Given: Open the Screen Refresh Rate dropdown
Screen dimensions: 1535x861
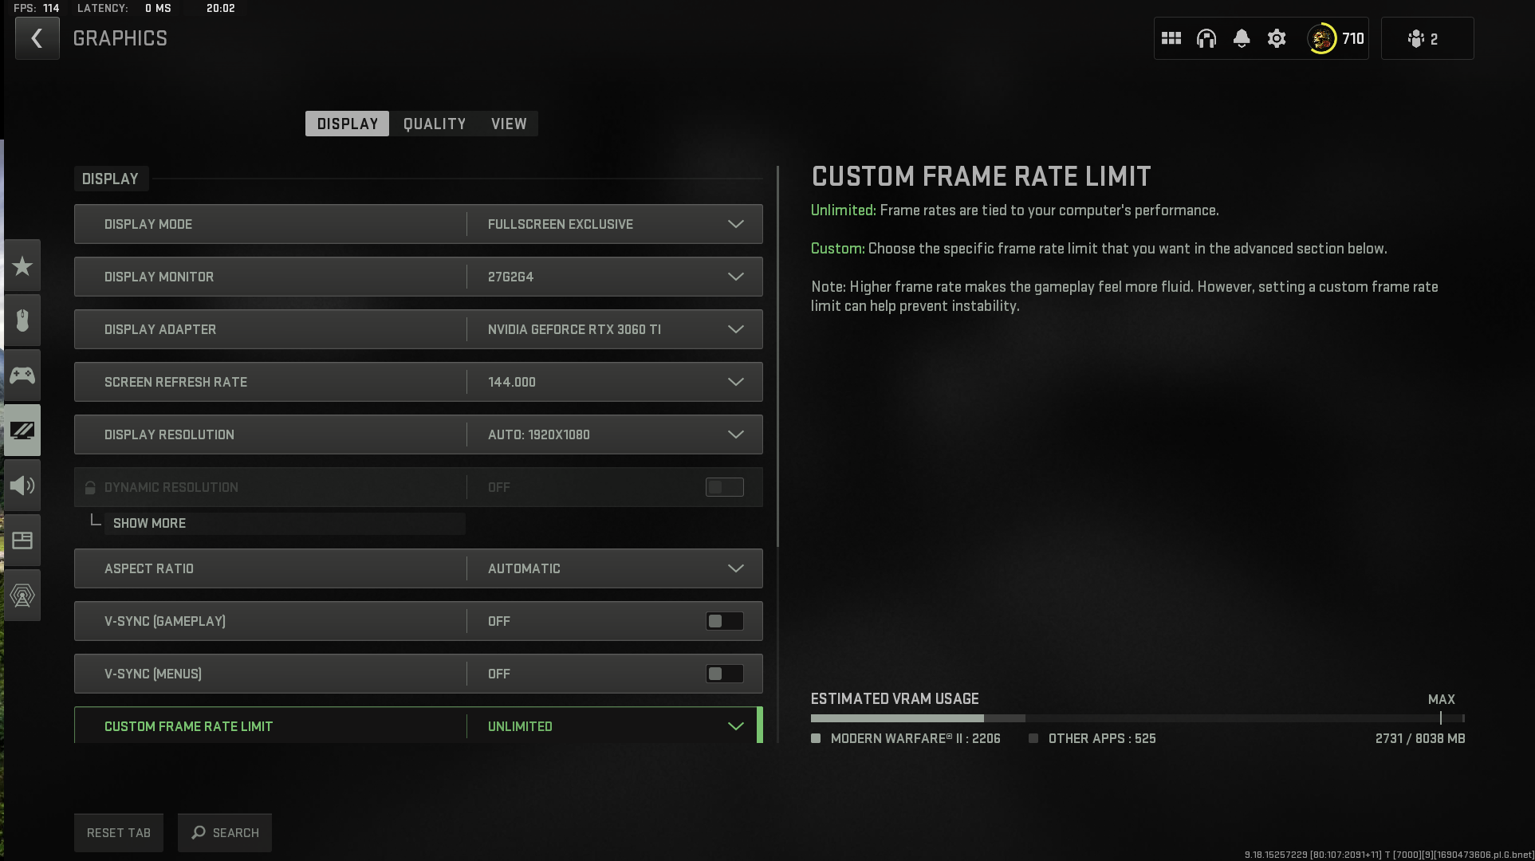Looking at the screenshot, I should point(735,382).
